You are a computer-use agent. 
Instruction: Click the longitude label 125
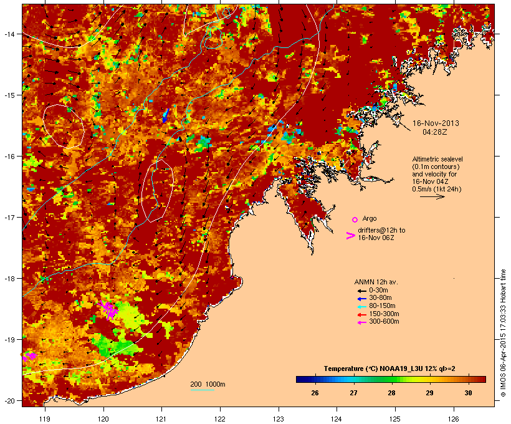click(x=395, y=419)
